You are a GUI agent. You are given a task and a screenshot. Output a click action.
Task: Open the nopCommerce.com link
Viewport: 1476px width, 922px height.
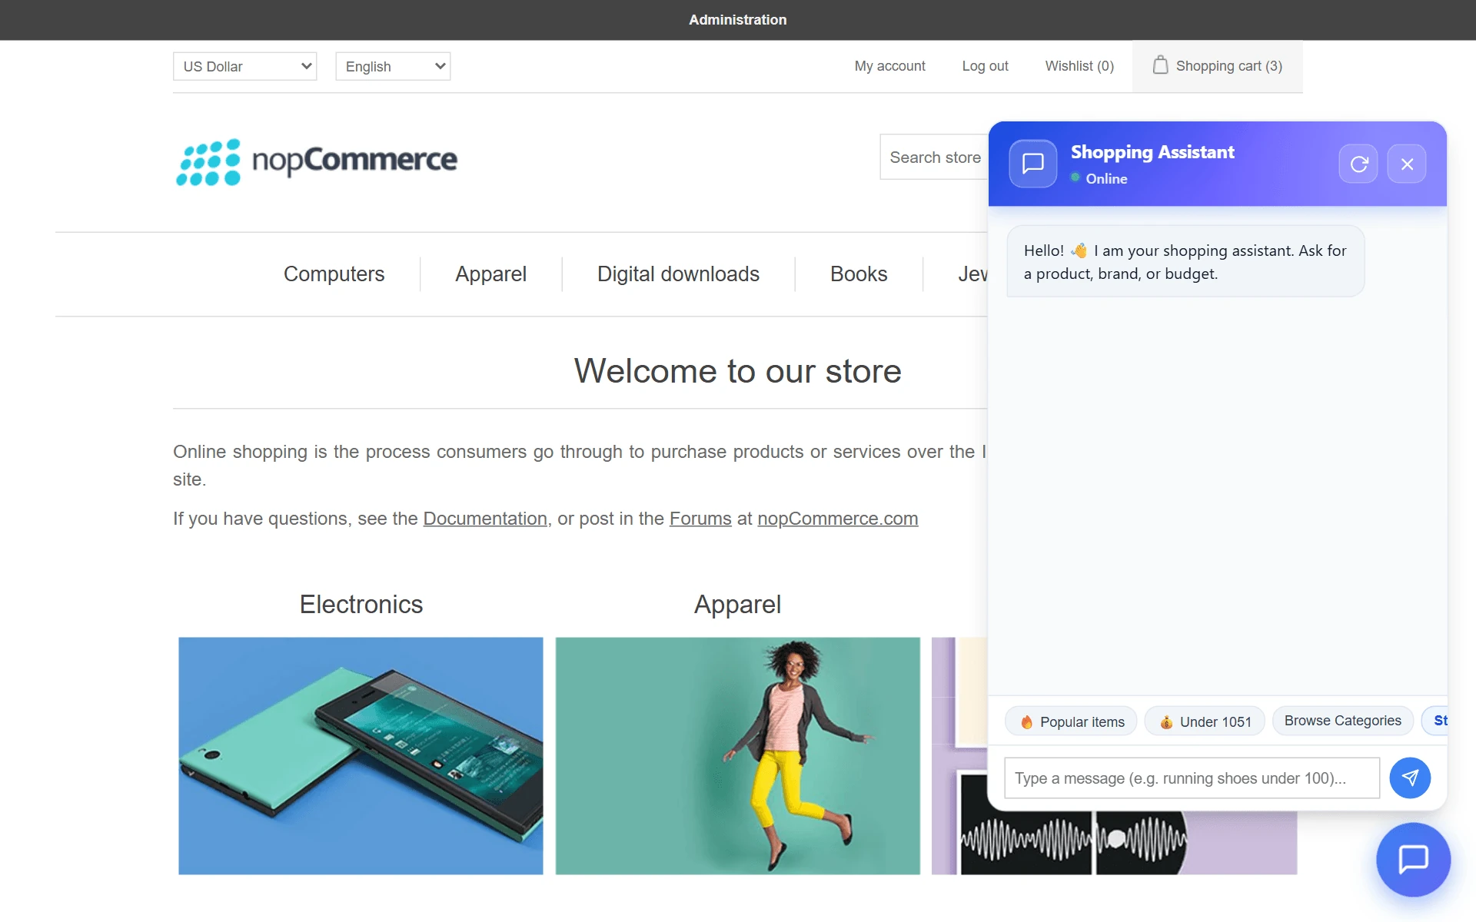837,519
